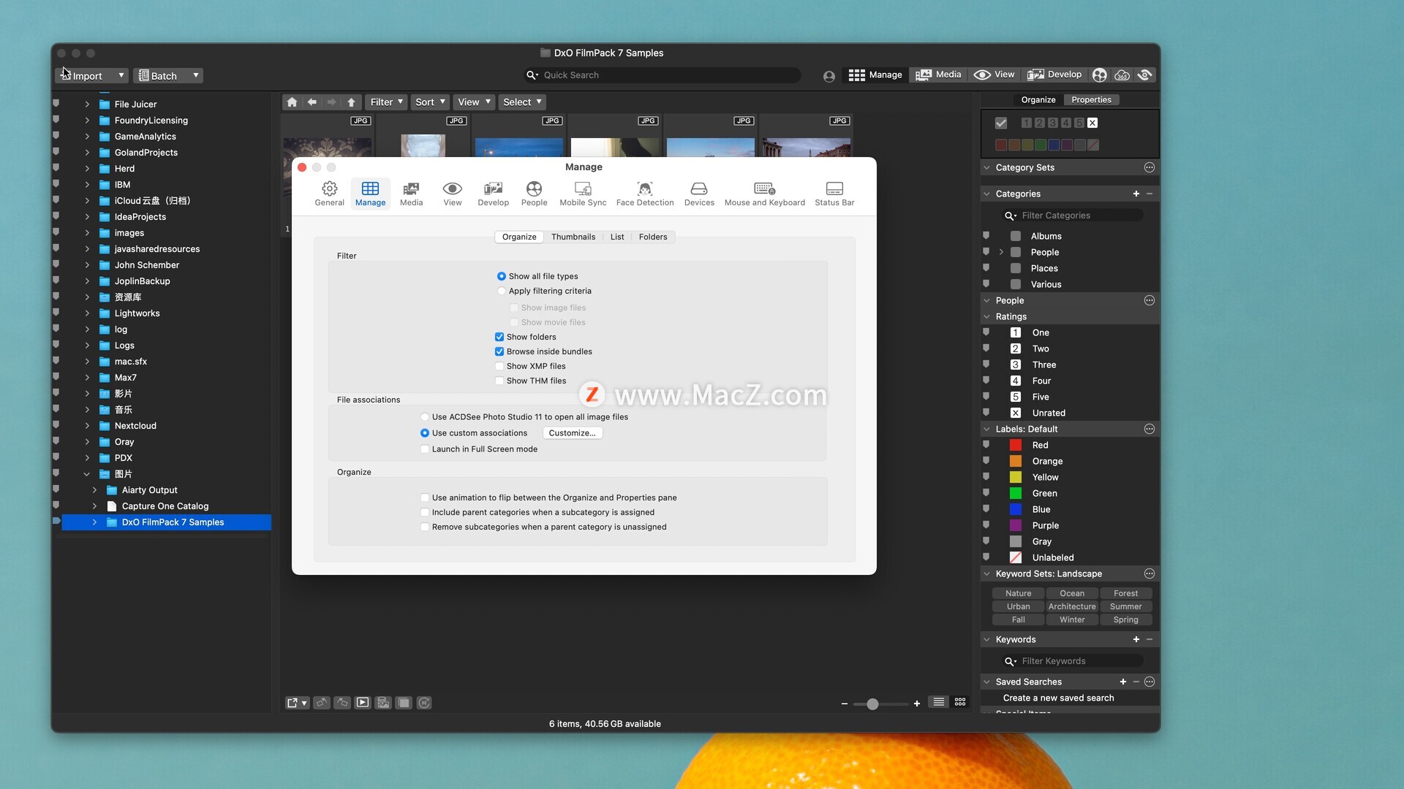
Task: Click the Quick Search field
Action: (x=663, y=75)
